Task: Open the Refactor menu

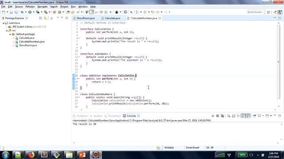Action: pos(30,7)
